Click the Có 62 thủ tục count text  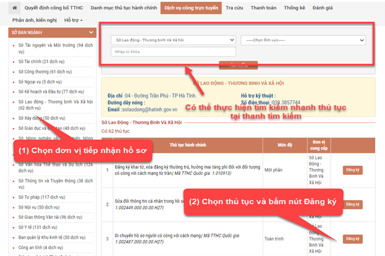pyautogui.click(x=116, y=131)
